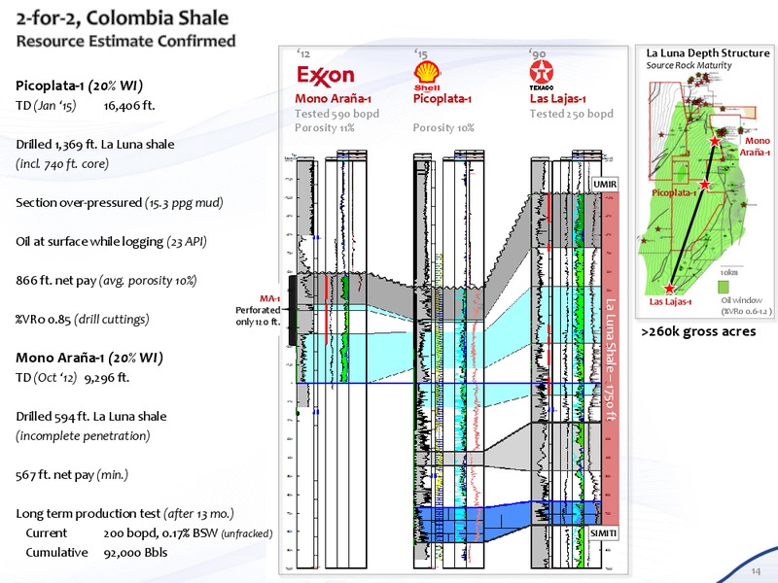778x583 pixels.
Task: Click the Shell logo
Action: 427,76
